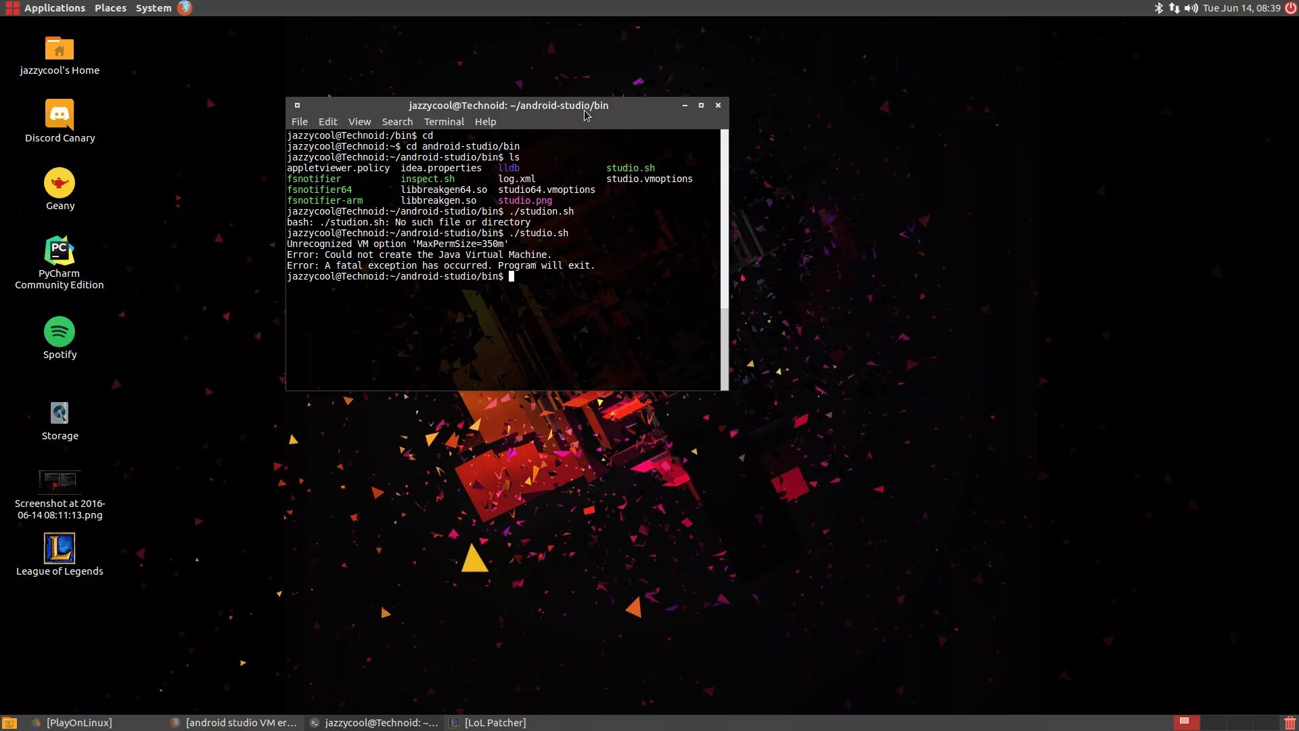Launch Geany from the desktop
The height and width of the screenshot is (731, 1299).
pos(60,183)
